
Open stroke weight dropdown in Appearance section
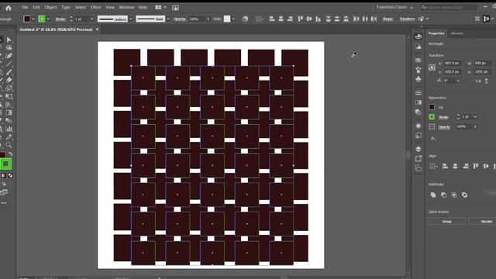point(475,117)
